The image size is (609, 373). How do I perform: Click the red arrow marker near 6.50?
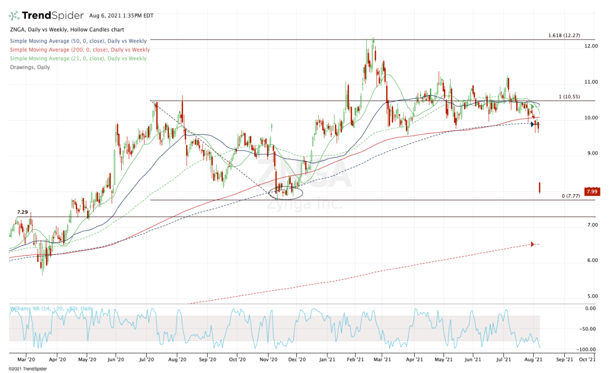(x=532, y=244)
